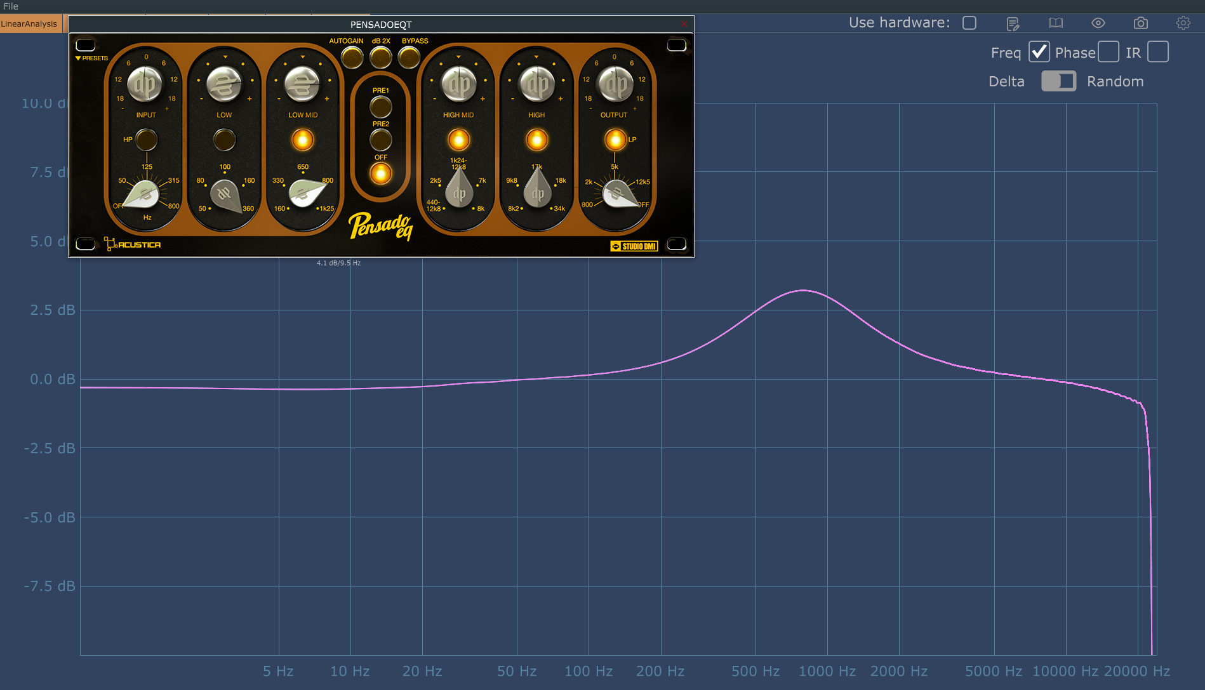The image size is (1205, 690).
Task: Click the LOW frequency selector knob
Action: (226, 196)
